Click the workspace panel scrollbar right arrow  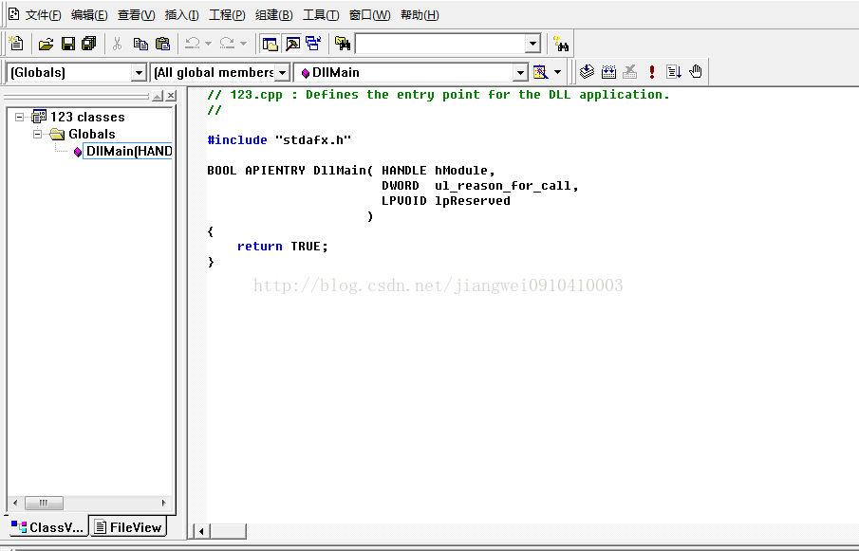(x=163, y=503)
